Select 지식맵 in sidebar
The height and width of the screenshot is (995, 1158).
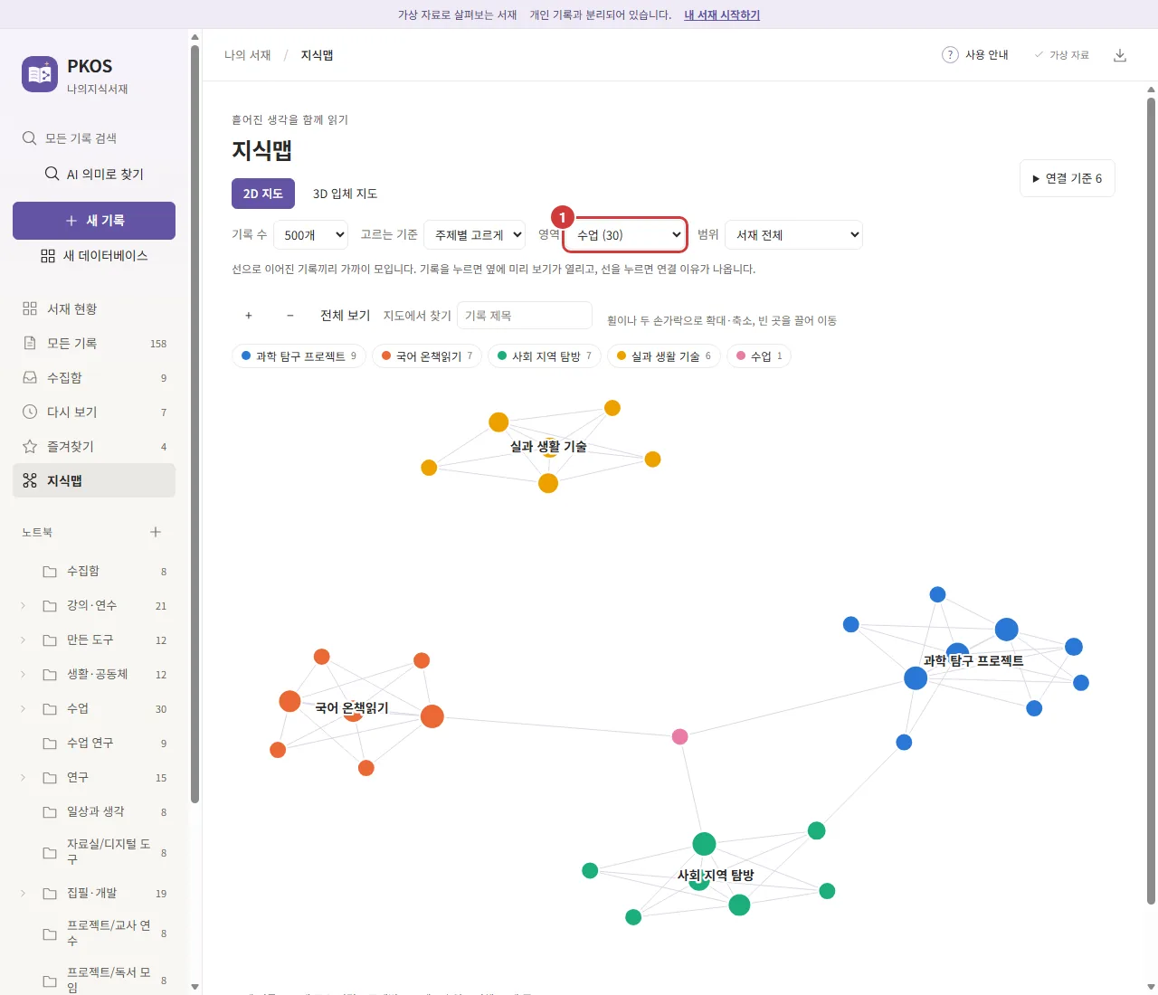point(94,480)
